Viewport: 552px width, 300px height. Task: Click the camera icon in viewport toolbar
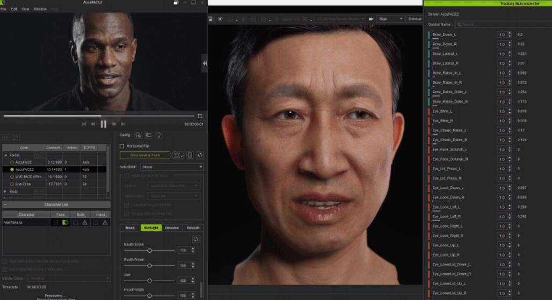click(x=371, y=19)
